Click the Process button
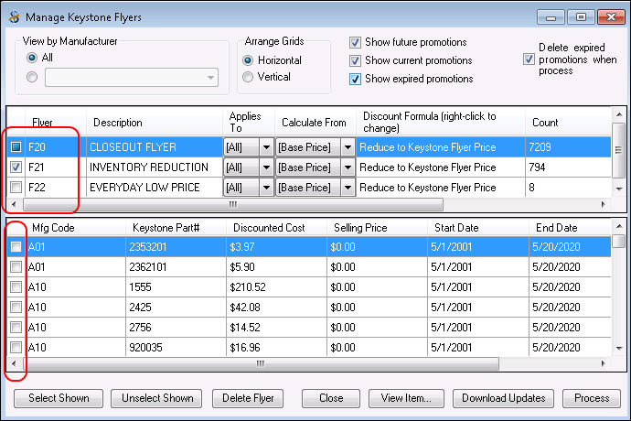The image size is (631, 421). click(592, 398)
